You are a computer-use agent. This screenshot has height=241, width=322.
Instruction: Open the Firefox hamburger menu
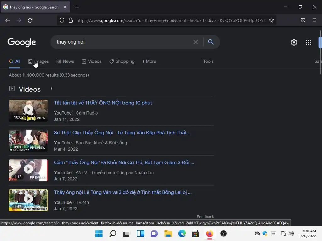tap(314, 20)
